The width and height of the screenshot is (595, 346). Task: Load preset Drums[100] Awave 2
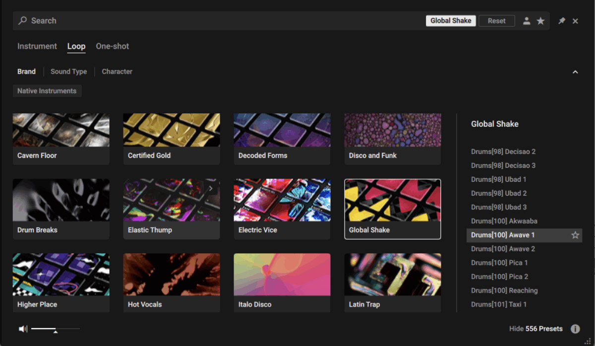point(503,249)
